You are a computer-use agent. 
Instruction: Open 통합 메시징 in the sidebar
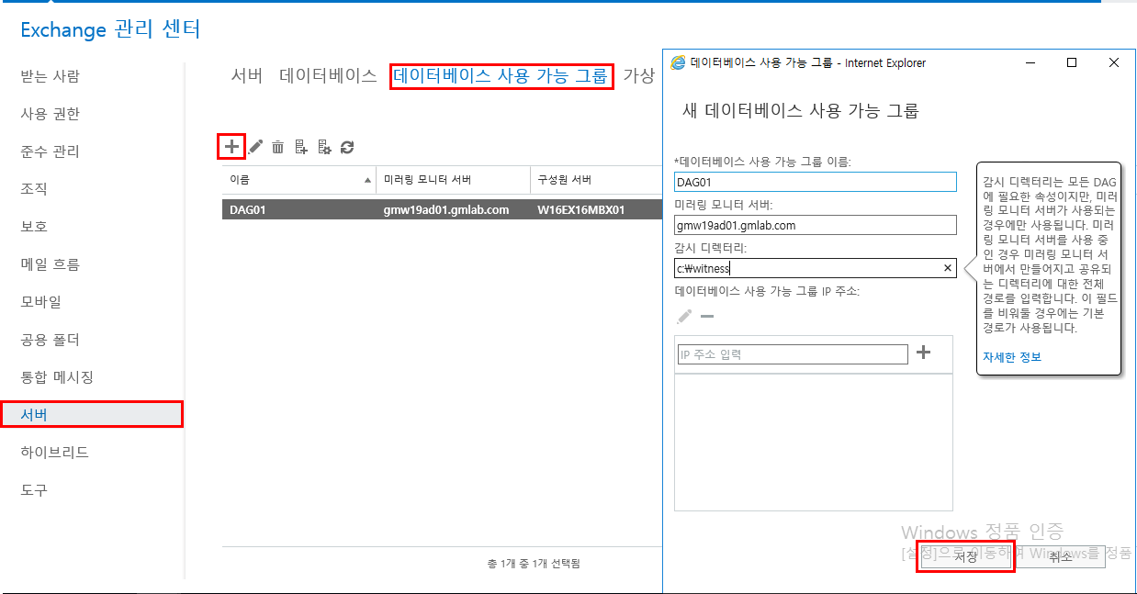tap(57, 377)
